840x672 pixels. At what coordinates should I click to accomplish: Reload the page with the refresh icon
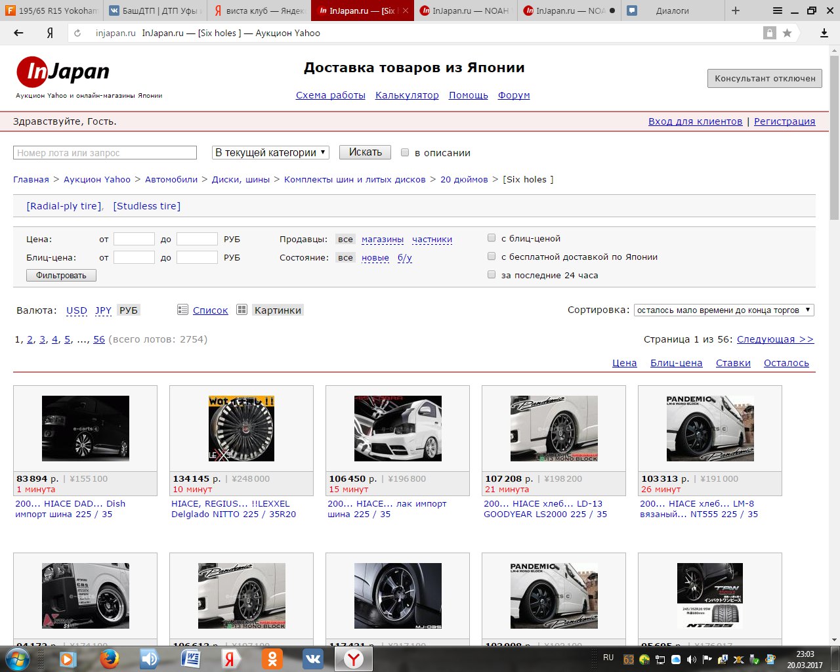(77, 33)
